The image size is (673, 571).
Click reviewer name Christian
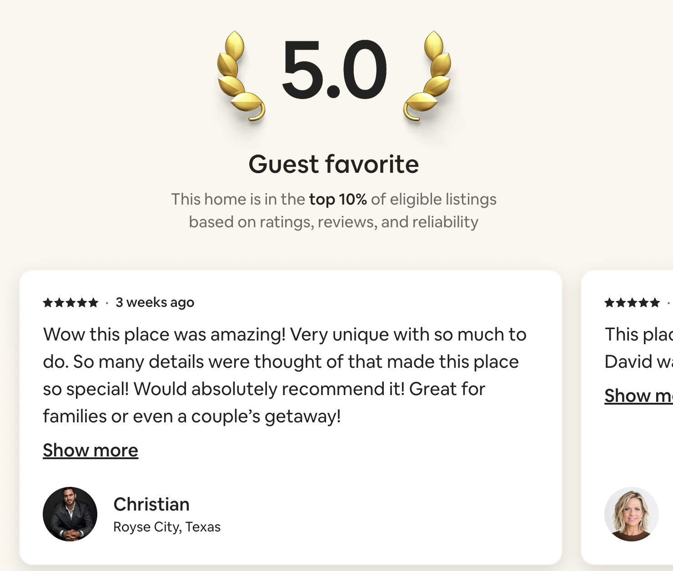pyautogui.click(x=151, y=504)
